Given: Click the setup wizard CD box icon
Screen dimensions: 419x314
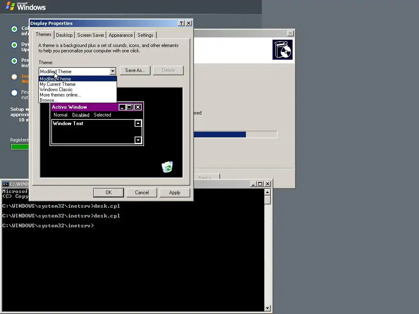Looking at the screenshot, I should tap(282, 49).
